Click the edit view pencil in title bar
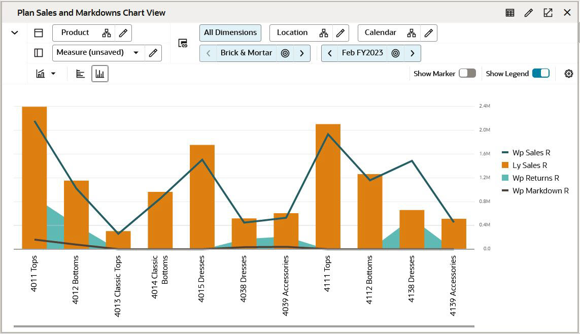The width and height of the screenshot is (580, 334). [x=529, y=13]
